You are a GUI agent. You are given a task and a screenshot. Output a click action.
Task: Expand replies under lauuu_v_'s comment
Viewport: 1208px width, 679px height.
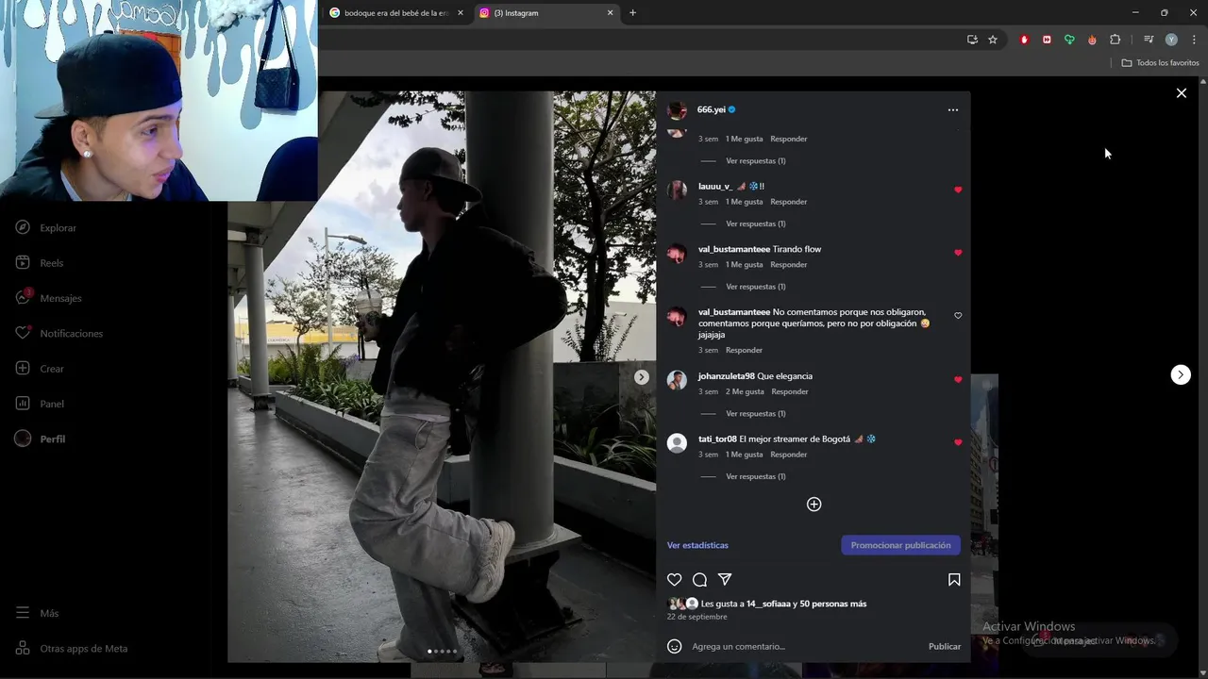click(x=755, y=224)
